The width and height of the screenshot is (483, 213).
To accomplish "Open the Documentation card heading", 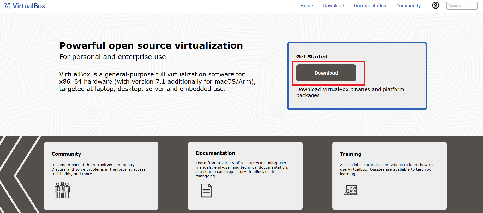I will tap(216, 153).
